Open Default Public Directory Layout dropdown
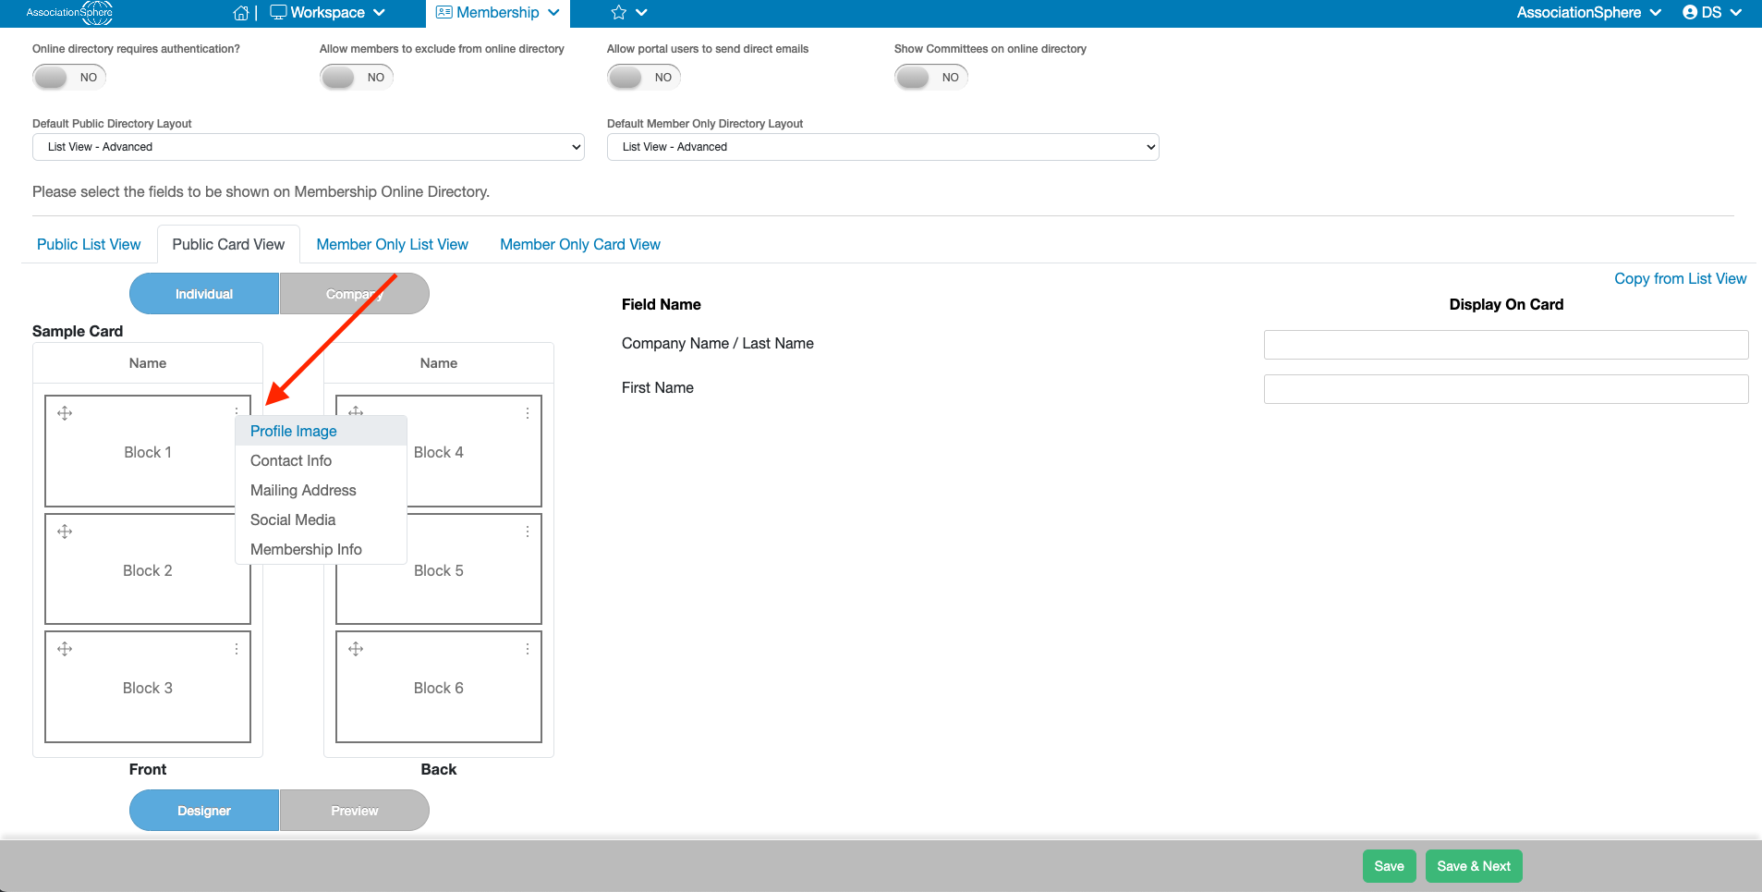1762x892 pixels. tap(309, 147)
